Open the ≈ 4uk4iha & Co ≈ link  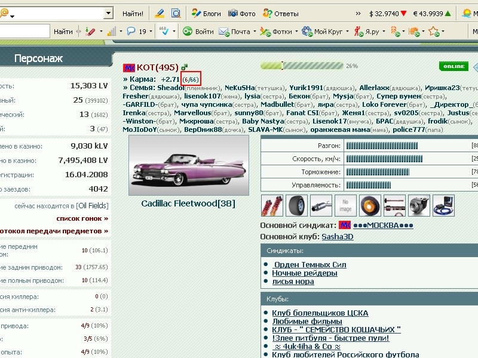[307, 347]
